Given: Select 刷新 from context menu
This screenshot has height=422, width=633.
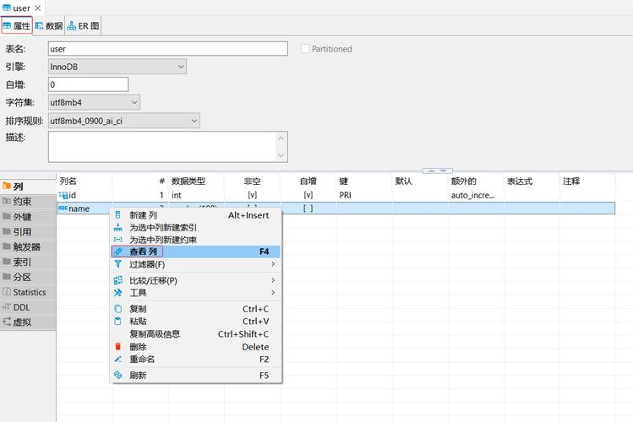Looking at the screenshot, I should click(195, 376).
